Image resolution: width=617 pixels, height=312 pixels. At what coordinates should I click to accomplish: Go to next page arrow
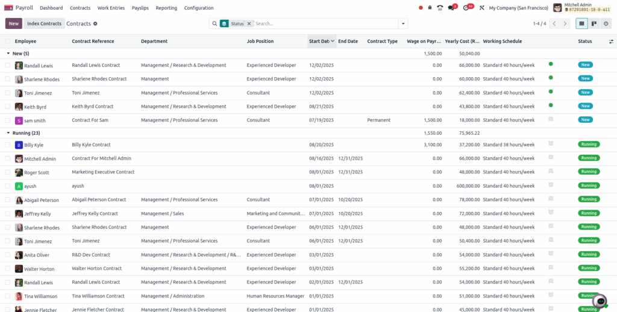[x=565, y=23]
